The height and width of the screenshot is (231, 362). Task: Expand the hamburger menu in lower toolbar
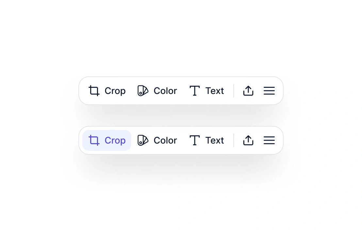pos(269,140)
